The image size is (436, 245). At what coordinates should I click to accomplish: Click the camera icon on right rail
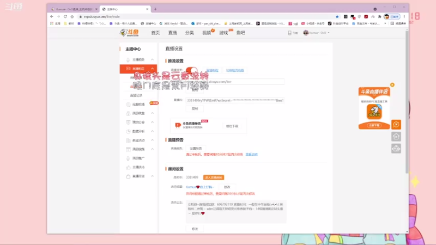click(396, 149)
